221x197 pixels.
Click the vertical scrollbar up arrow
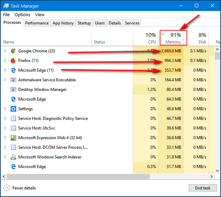(x=217, y=49)
